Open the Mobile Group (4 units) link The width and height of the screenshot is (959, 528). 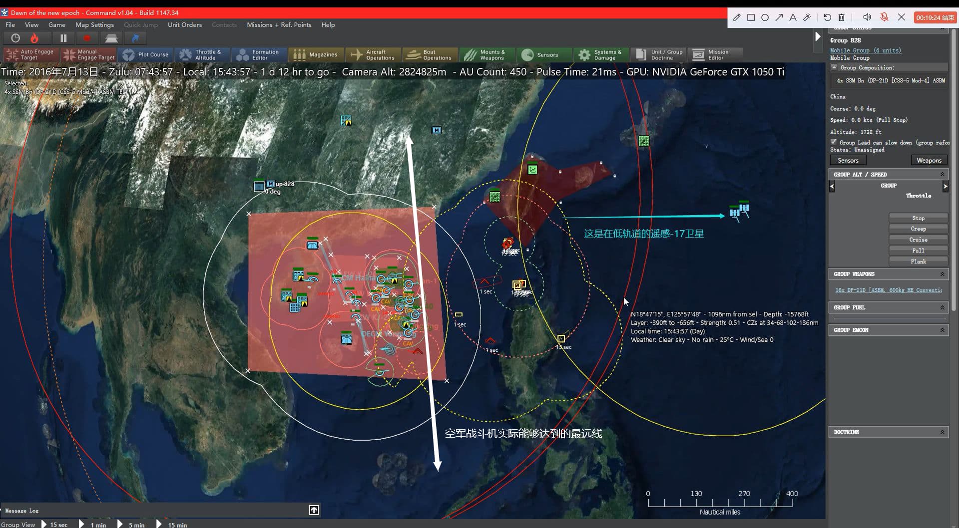click(x=866, y=50)
